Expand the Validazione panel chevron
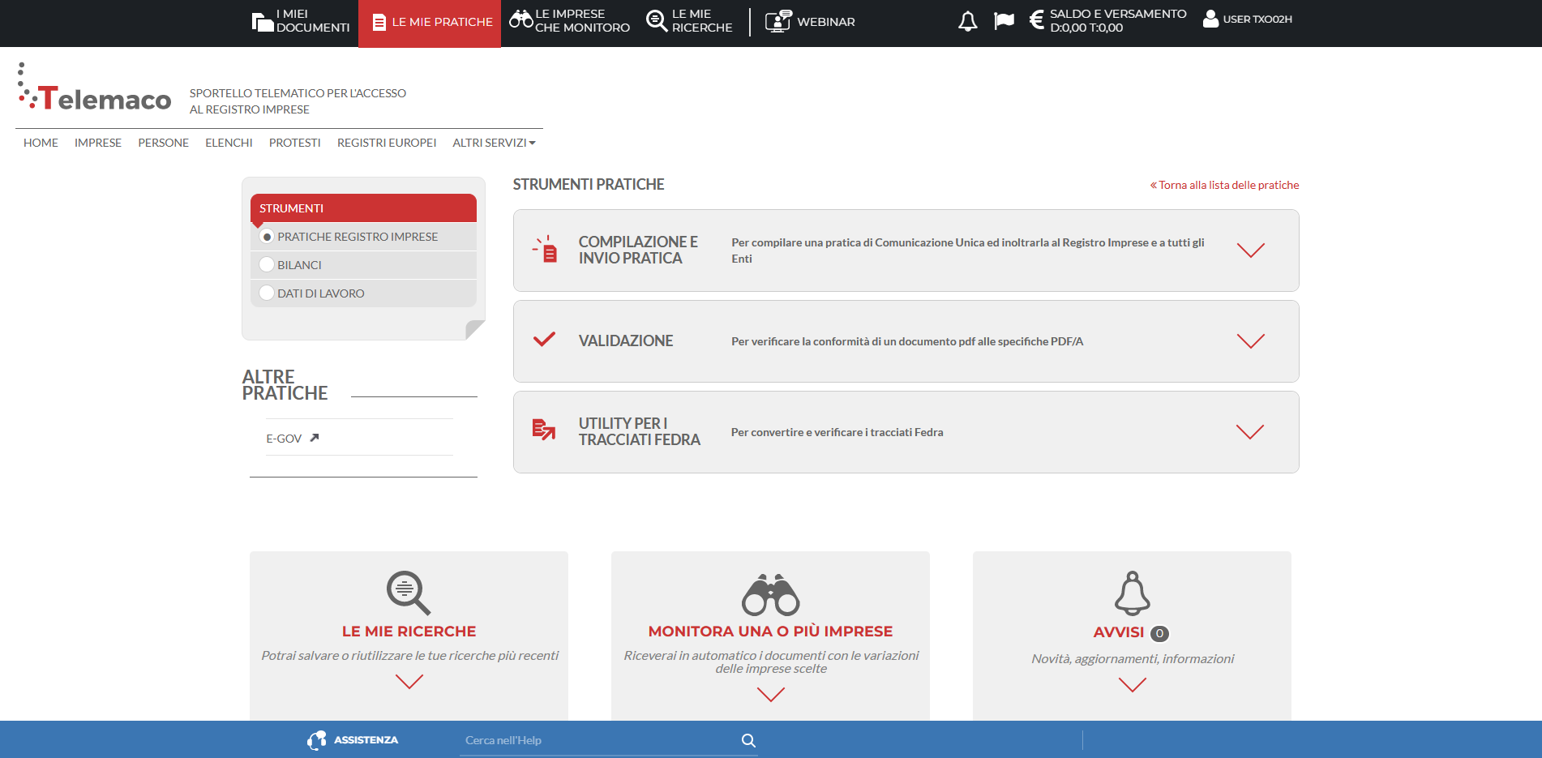This screenshot has width=1542, height=758. 1250,341
